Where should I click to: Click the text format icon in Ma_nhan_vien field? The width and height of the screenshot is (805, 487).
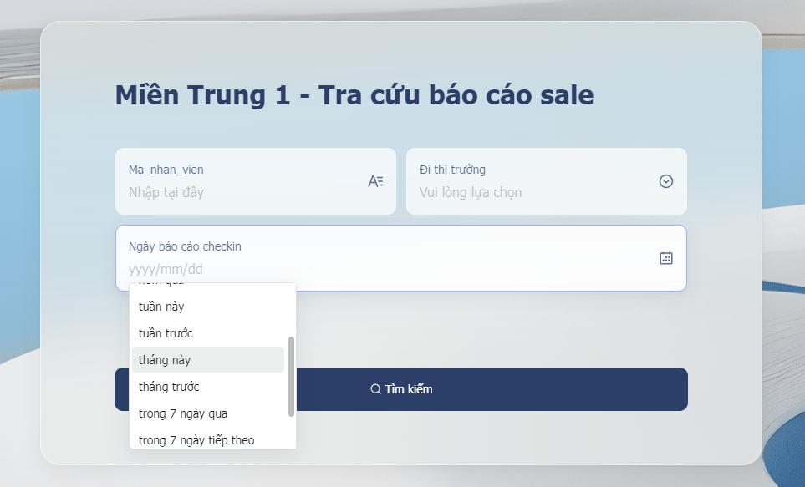pyautogui.click(x=375, y=181)
